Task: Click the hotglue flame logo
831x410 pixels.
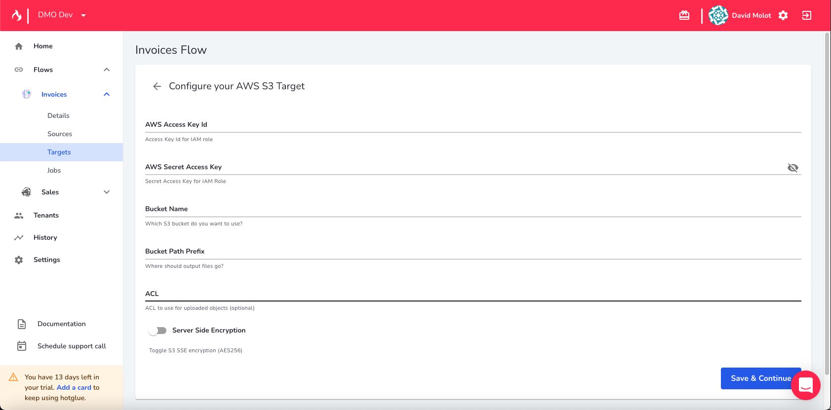Action: click(x=17, y=15)
